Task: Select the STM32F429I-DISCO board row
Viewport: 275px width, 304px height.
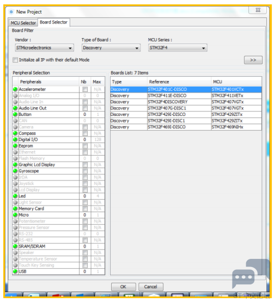Action: (186, 114)
